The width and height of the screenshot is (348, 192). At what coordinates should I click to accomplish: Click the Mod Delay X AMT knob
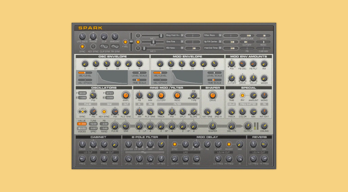(x=218, y=144)
